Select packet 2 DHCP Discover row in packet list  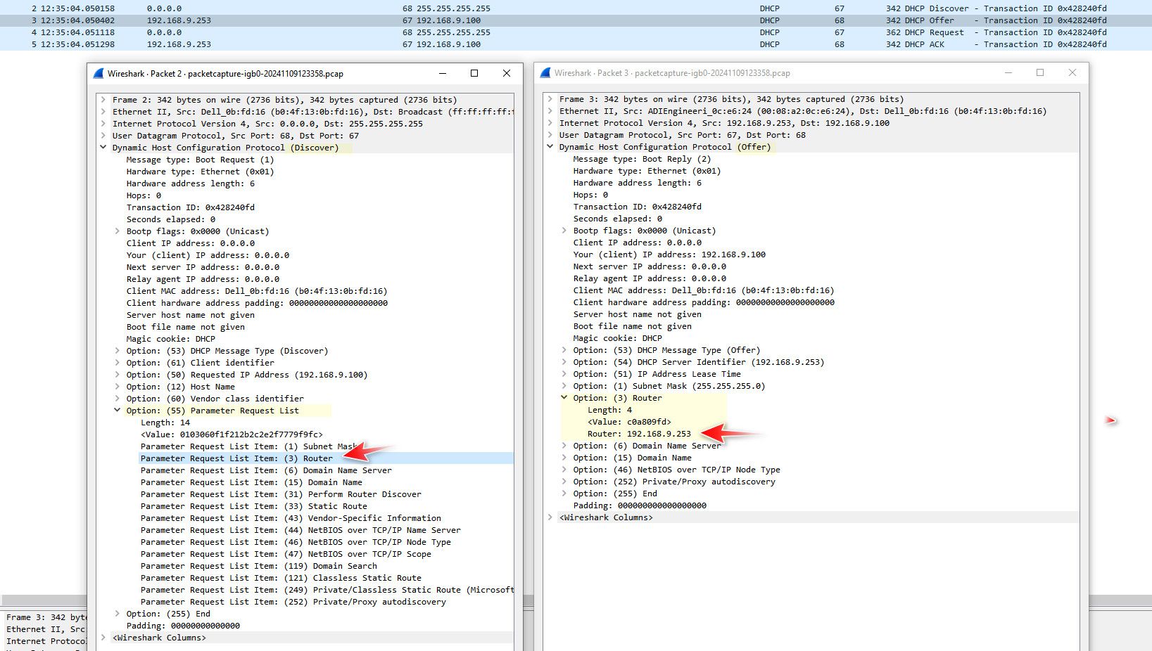click(x=576, y=8)
